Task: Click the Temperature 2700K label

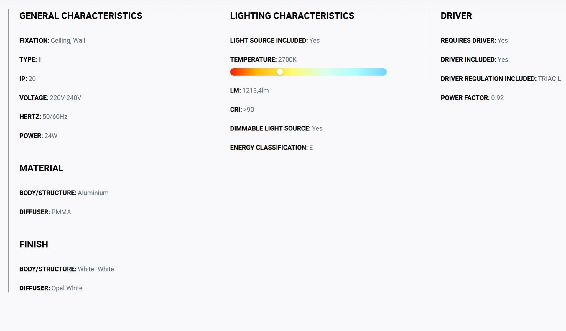Action: point(263,59)
